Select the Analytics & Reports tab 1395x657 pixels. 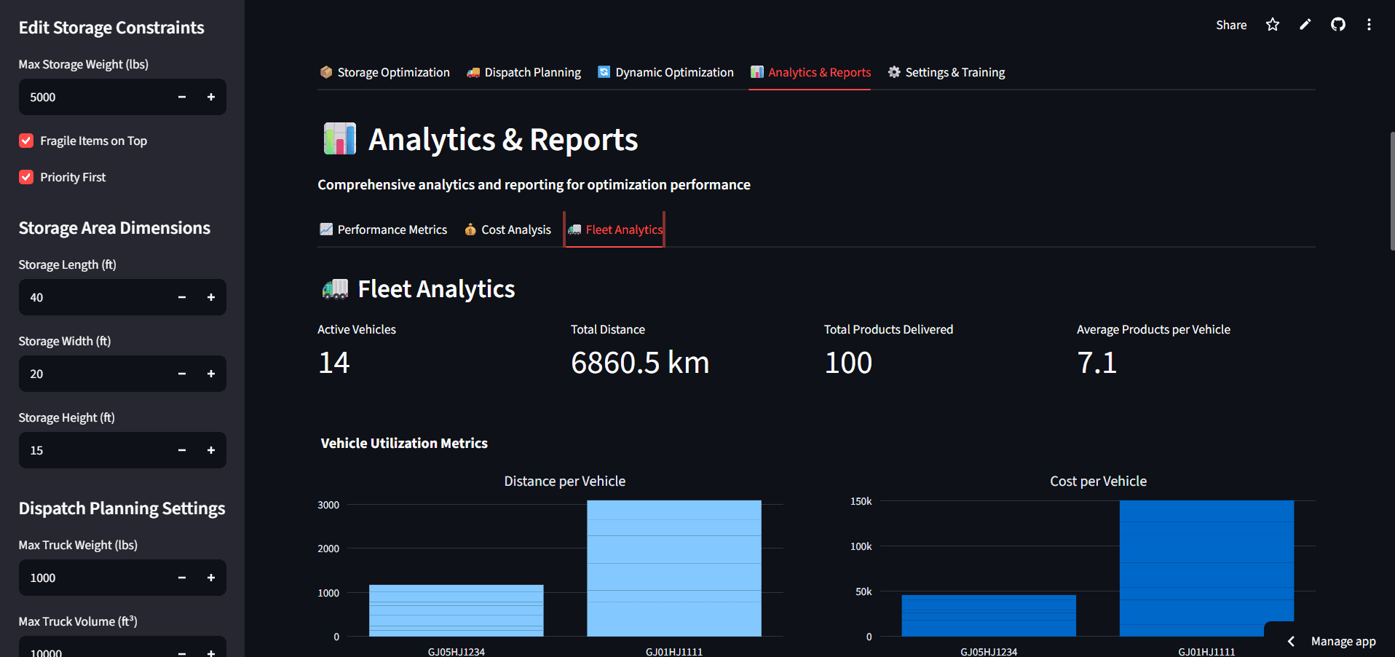coord(810,72)
